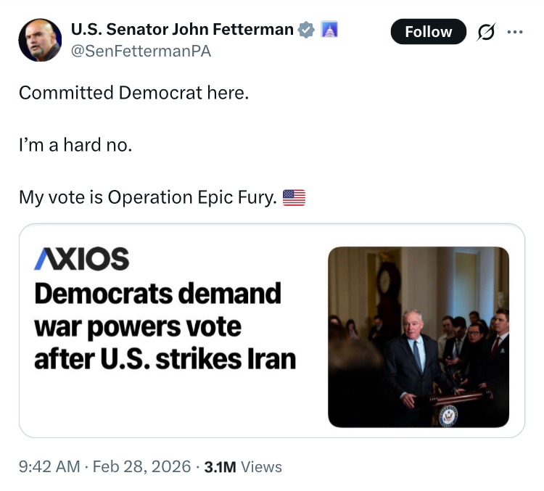Click the 'I'm a hard no.' line
This screenshot has width=544, height=491.
tap(75, 145)
